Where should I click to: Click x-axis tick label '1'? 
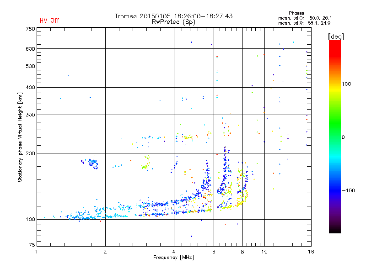tap(37, 252)
